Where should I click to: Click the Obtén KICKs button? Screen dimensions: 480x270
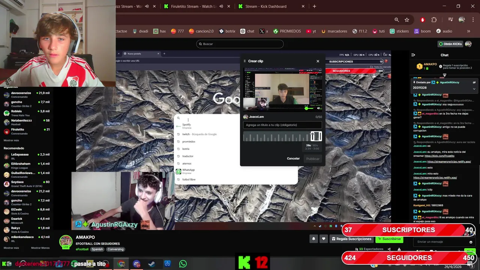450,44
